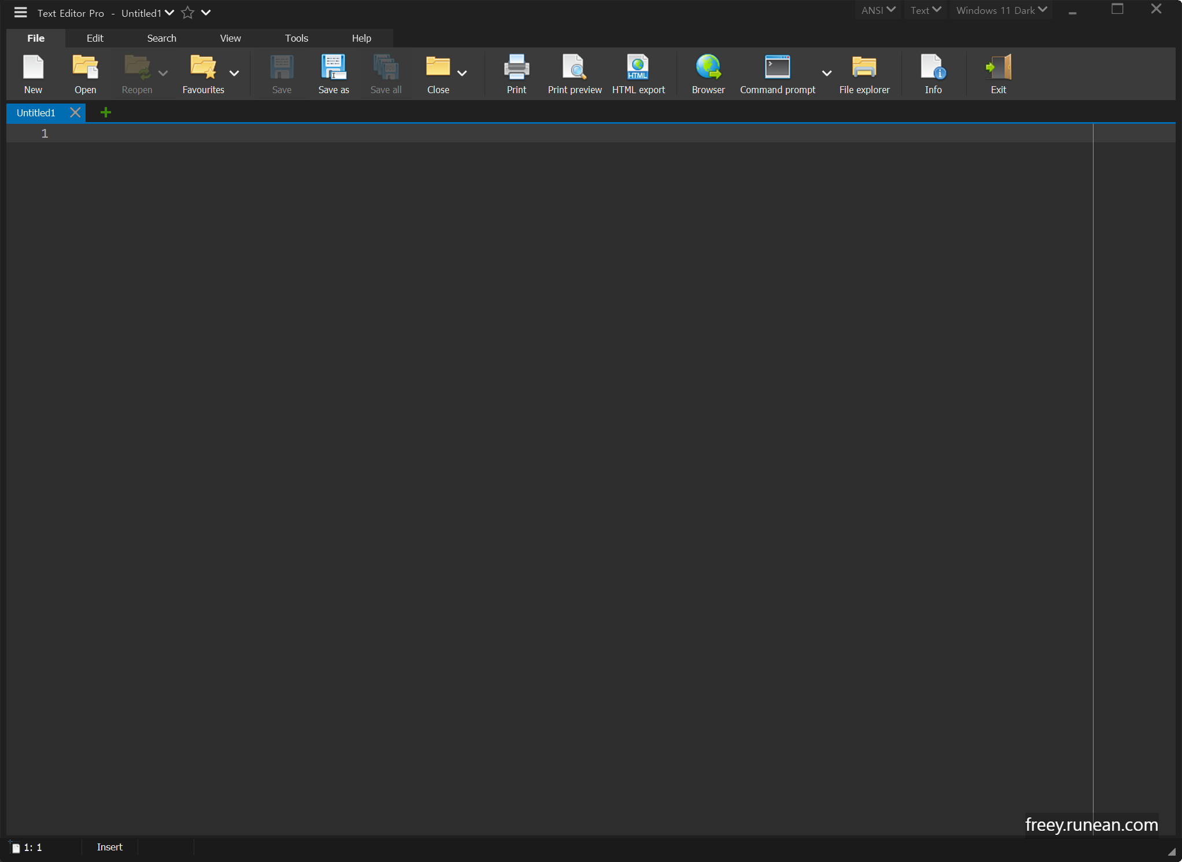Viewport: 1182px width, 862px height.
Task: Launch the Browser tool
Action: coord(708,73)
